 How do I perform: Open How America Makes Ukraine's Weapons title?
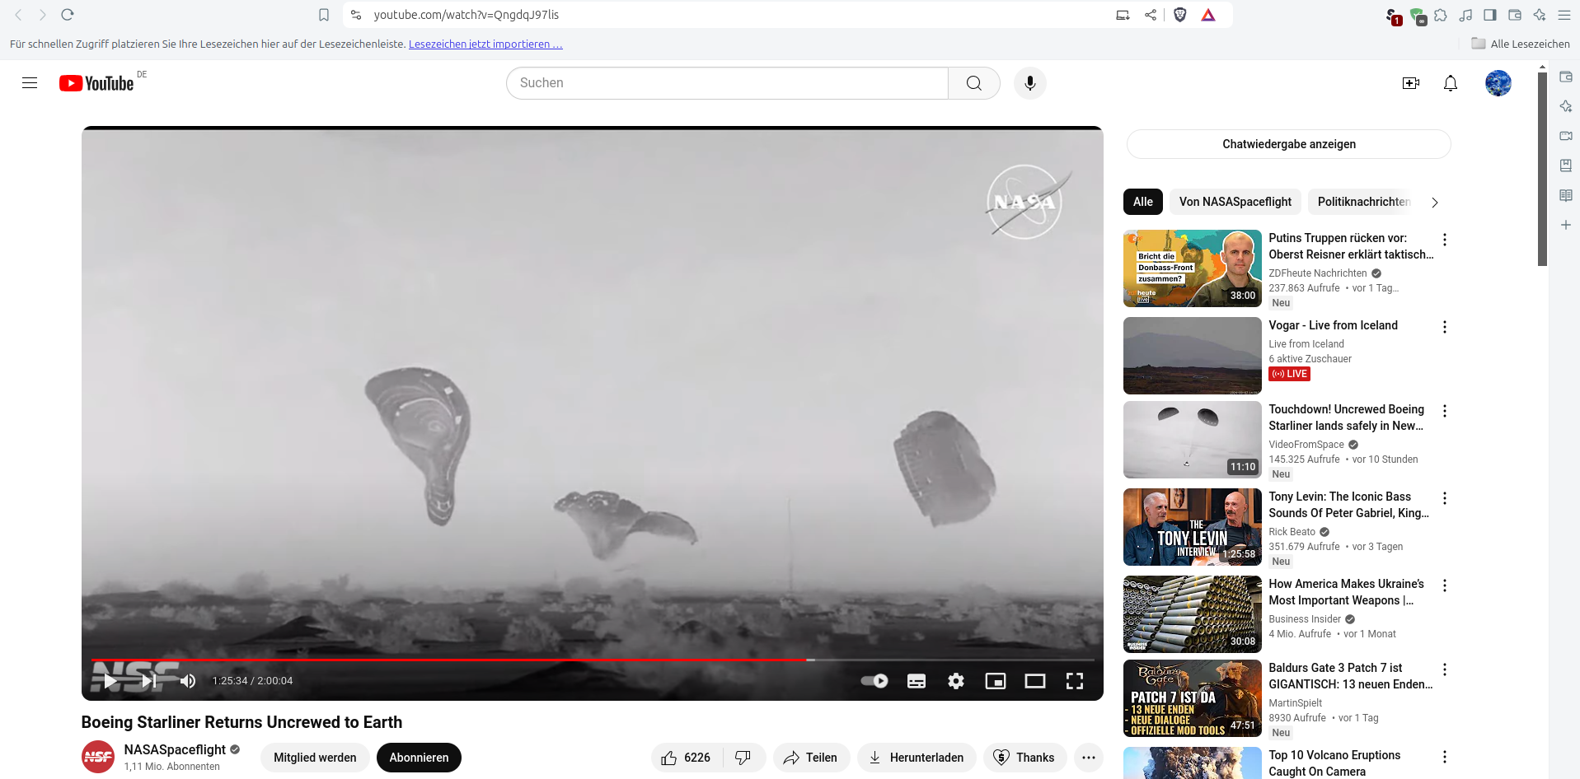click(1347, 592)
